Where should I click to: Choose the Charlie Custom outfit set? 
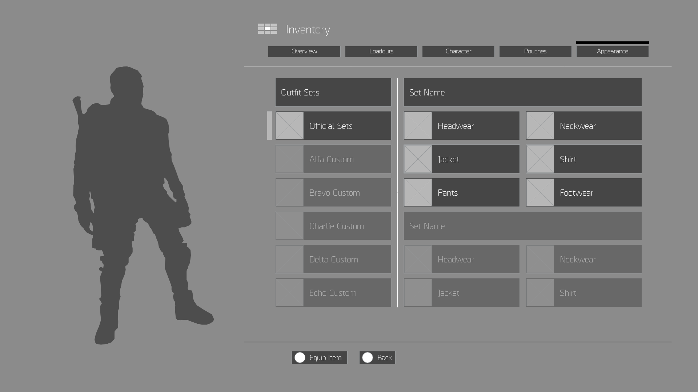pos(333,226)
